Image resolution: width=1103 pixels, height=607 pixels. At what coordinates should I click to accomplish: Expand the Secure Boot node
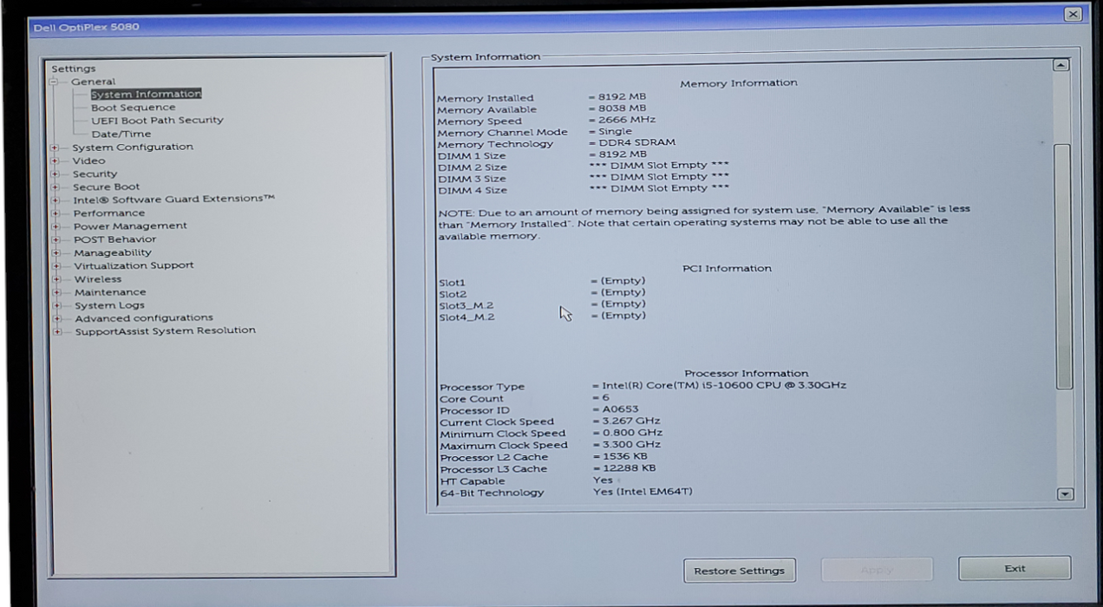click(x=56, y=187)
